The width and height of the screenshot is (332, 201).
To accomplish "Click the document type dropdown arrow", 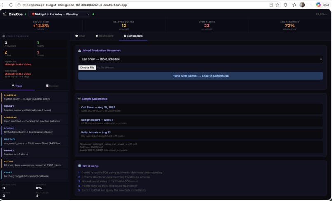I will coord(321,59).
